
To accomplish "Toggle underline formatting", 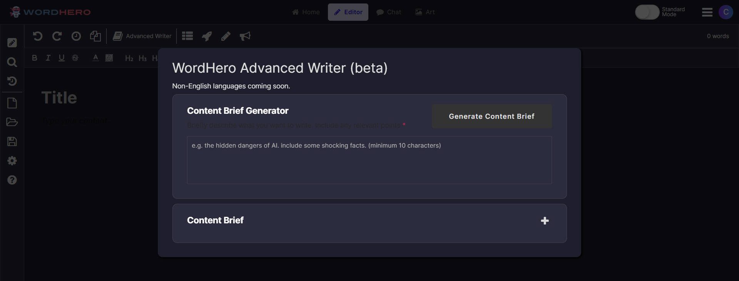I will point(62,58).
